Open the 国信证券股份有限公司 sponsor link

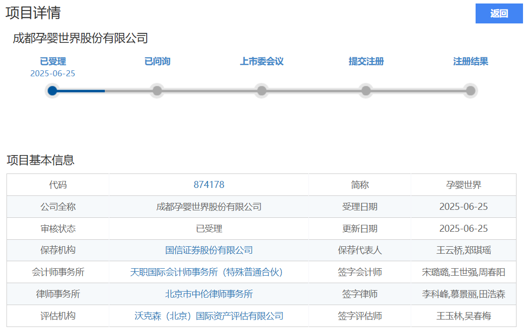coord(209,250)
